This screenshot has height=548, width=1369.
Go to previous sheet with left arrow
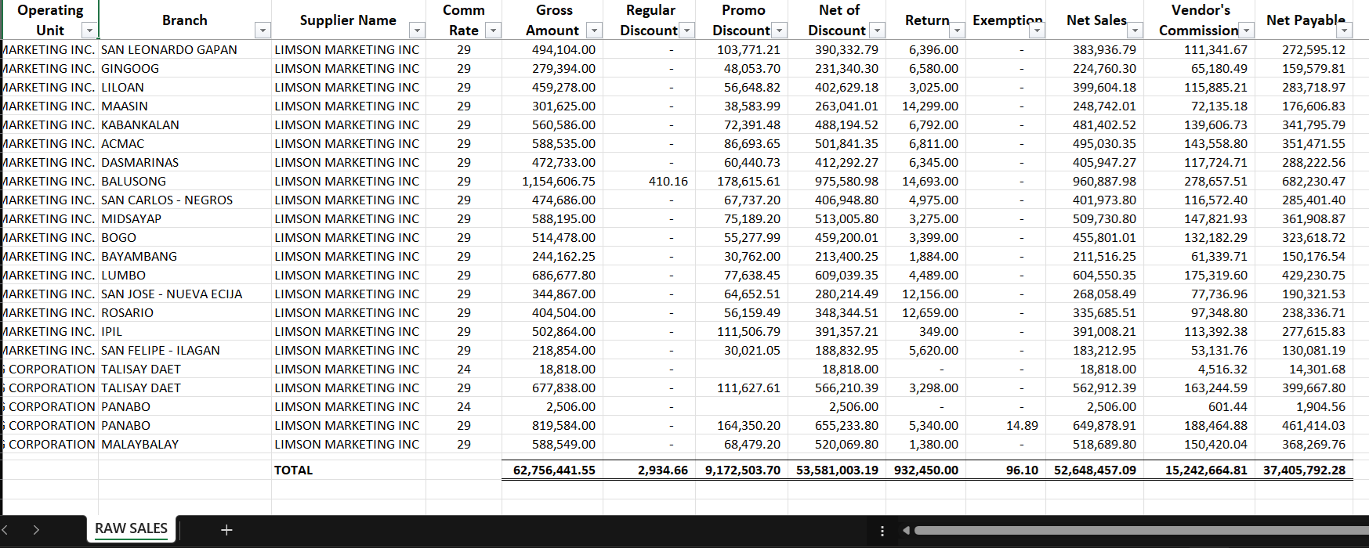[5, 530]
